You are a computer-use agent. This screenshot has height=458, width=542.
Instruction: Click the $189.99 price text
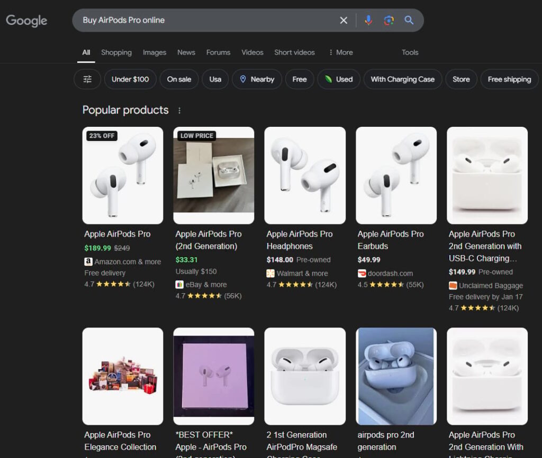click(98, 248)
